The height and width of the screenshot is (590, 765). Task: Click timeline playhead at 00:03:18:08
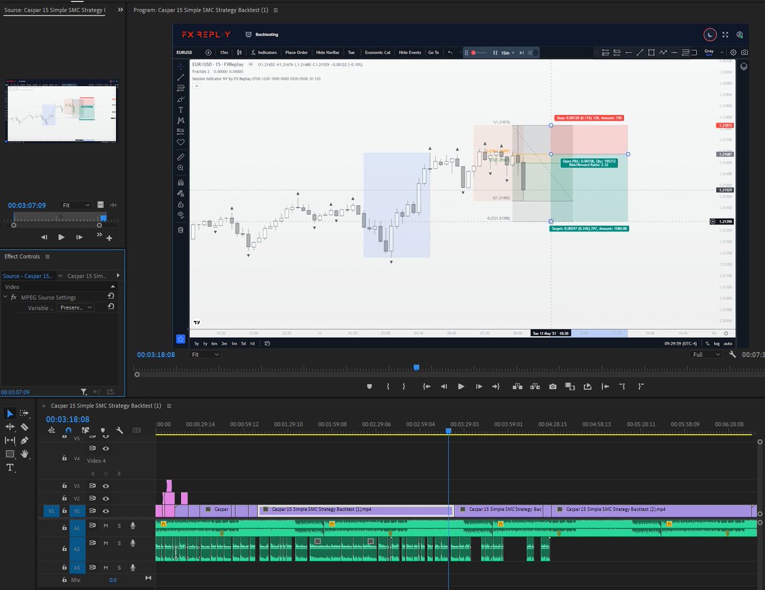(x=449, y=431)
